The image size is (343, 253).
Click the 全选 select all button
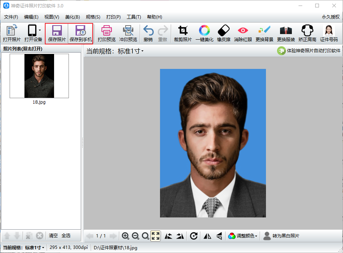click(66, 236)
